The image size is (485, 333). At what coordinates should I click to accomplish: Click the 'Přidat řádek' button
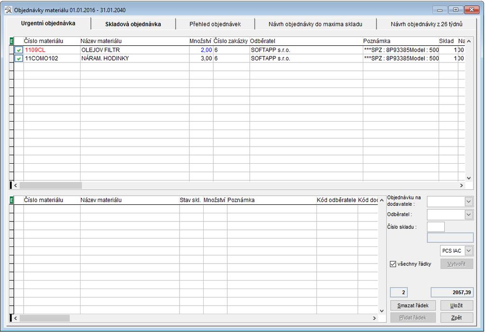pos(413,317)
